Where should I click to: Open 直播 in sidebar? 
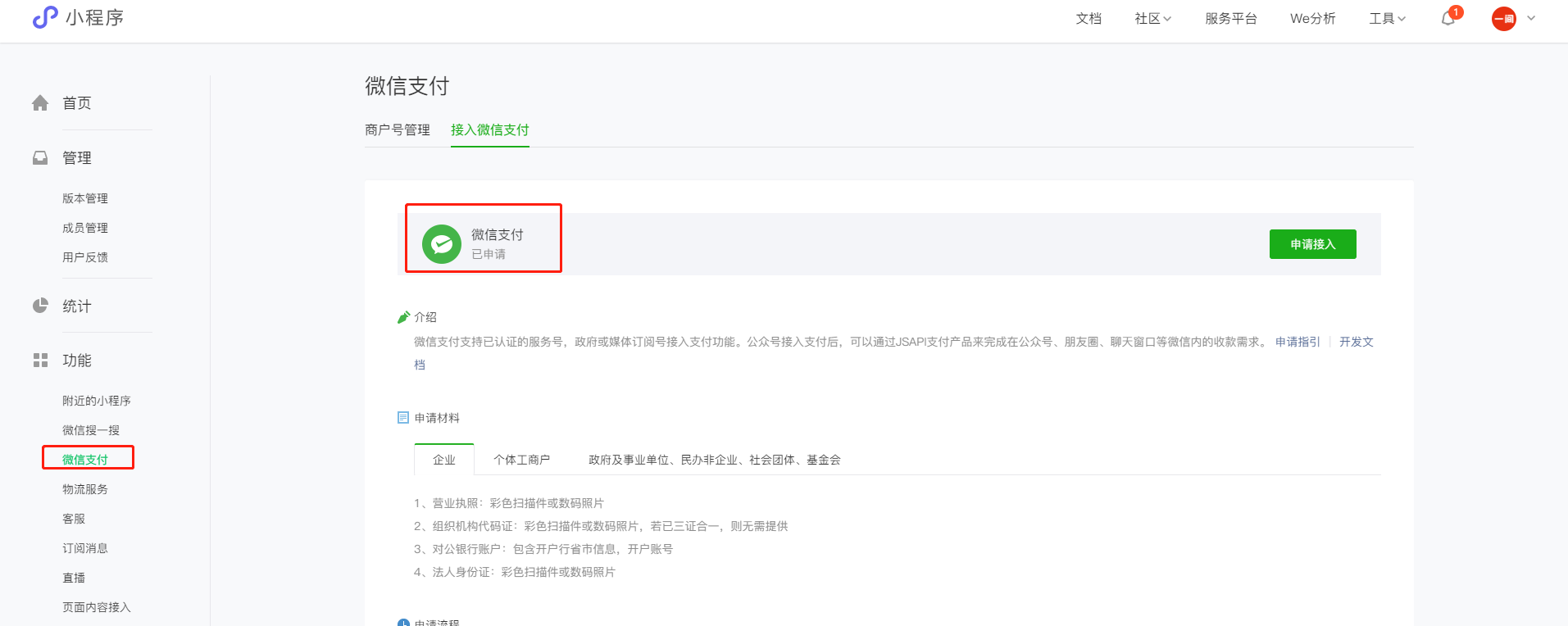[74, 578]
